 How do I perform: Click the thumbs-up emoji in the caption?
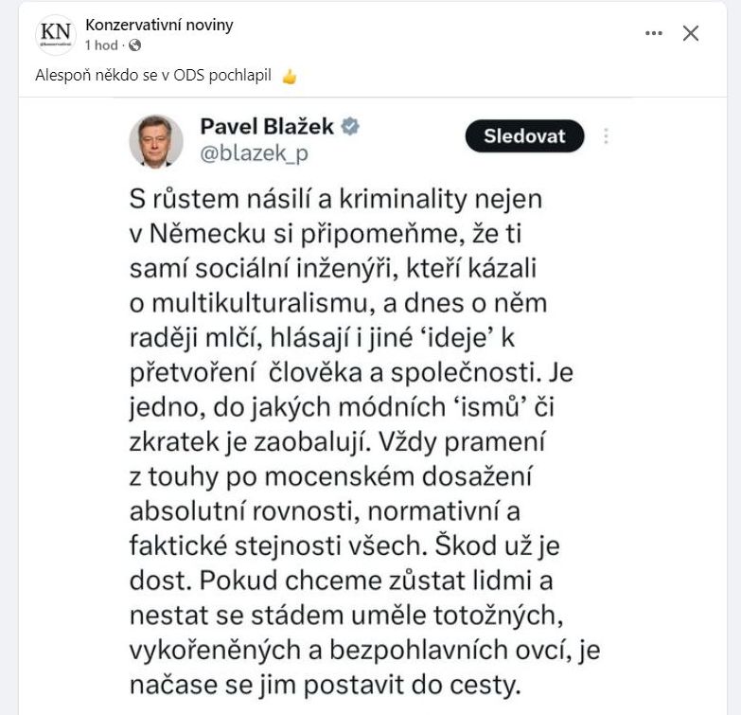coord(289,78)
